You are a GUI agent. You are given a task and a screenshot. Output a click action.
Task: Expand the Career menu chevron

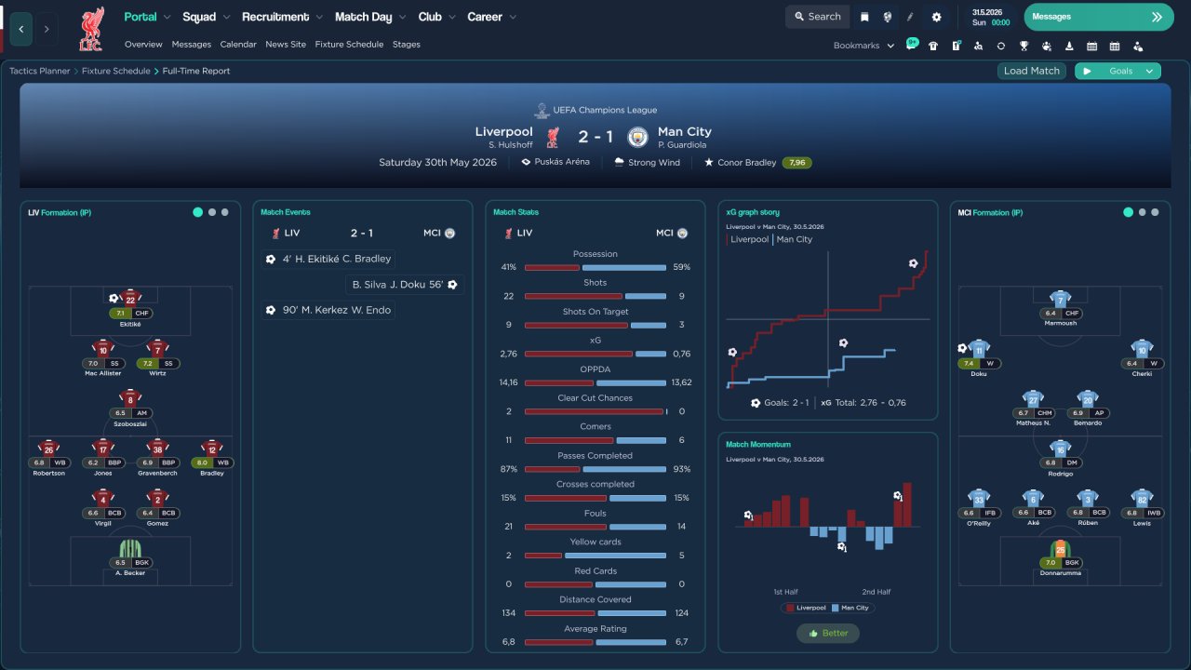coord(512,17)
